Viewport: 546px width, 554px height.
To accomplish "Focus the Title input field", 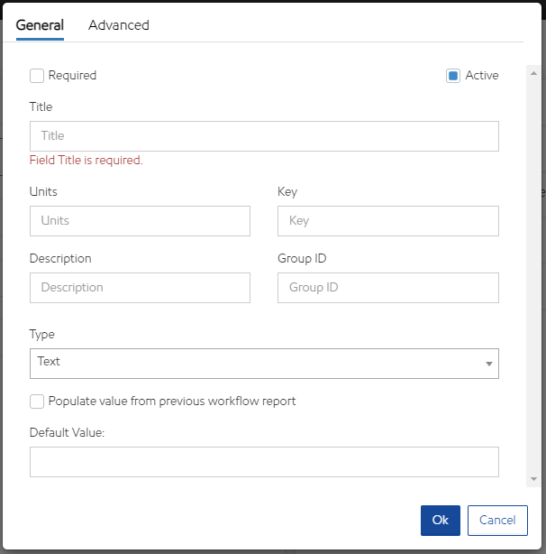I will tap(264, 136).
